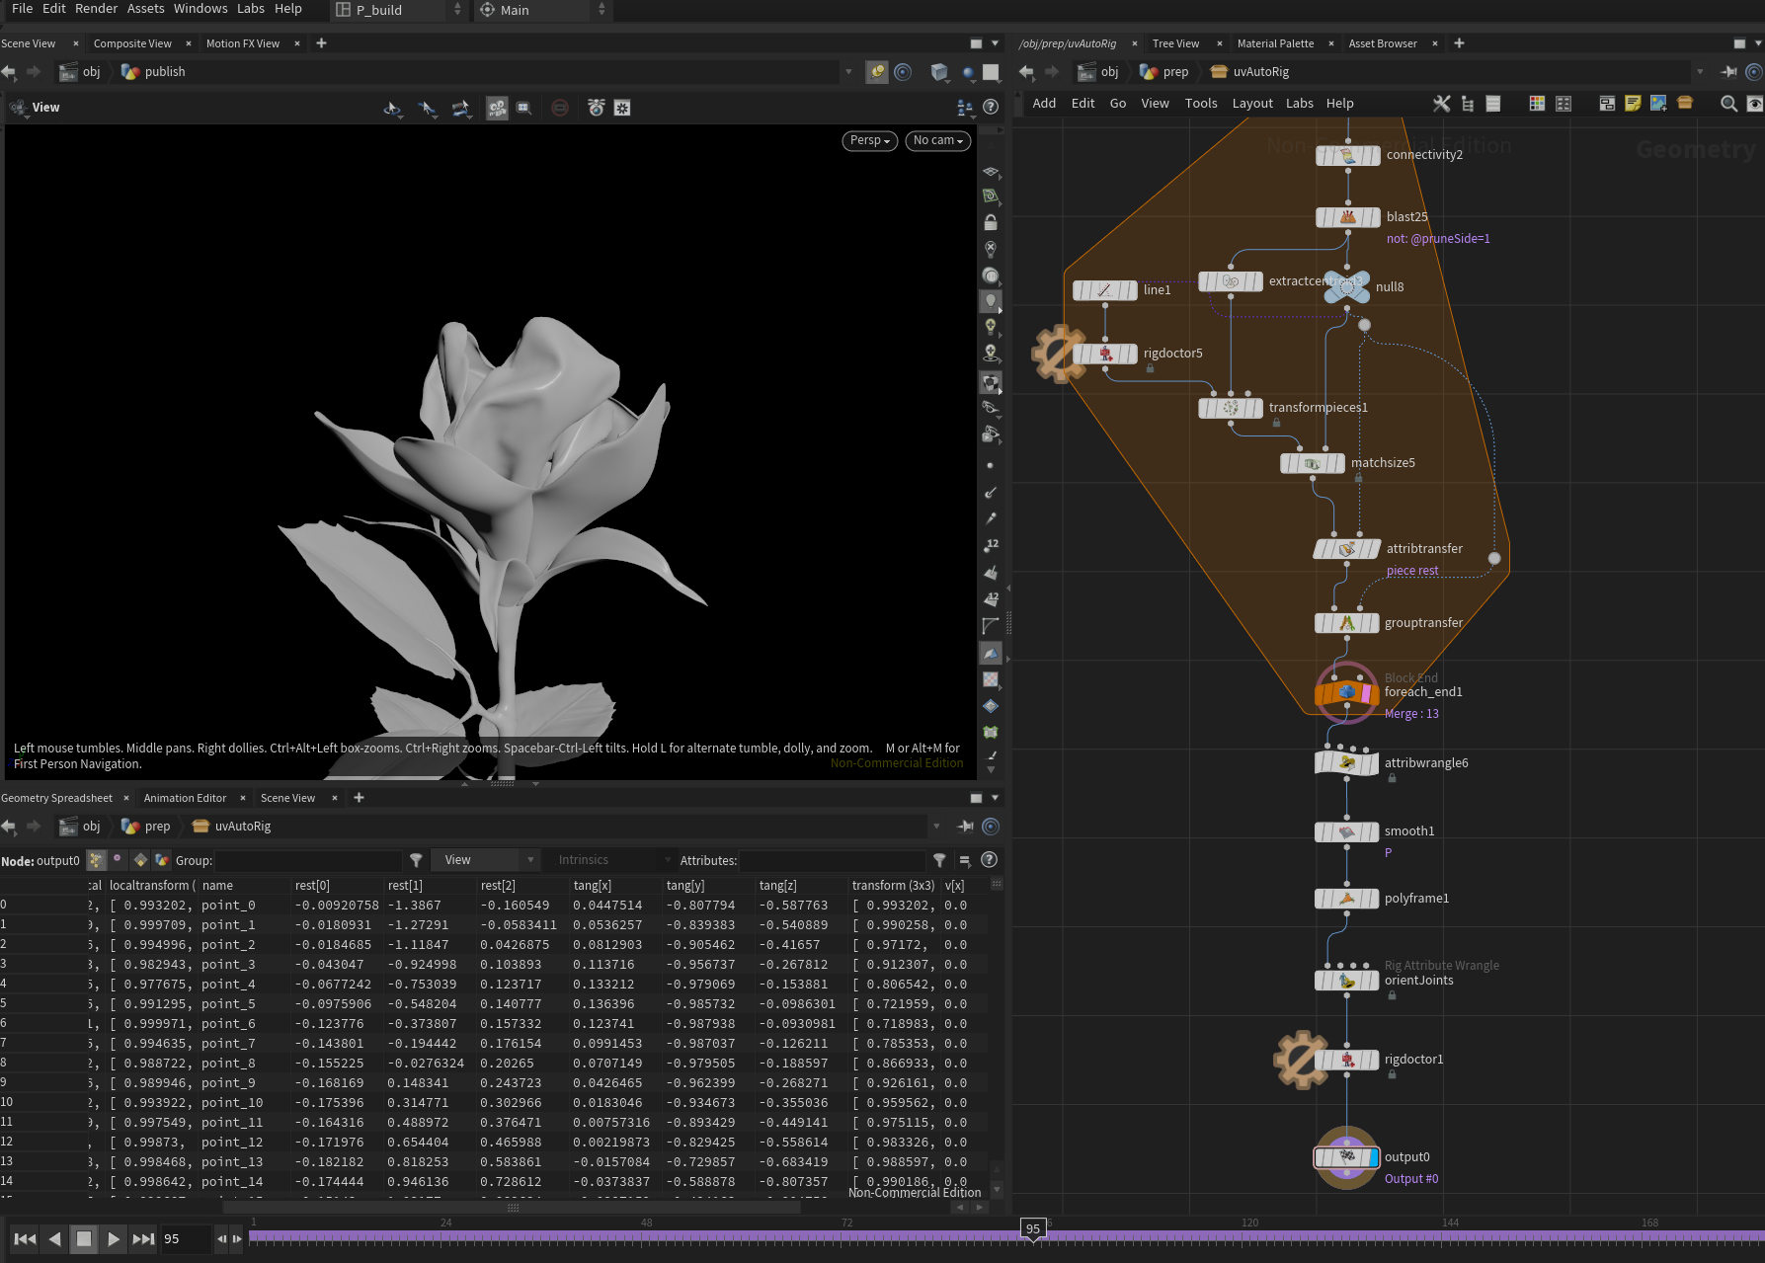Screen dimensions: 1765x1263
Task: Toggle the visibility eye in network toolbar
Action: 1755,103
